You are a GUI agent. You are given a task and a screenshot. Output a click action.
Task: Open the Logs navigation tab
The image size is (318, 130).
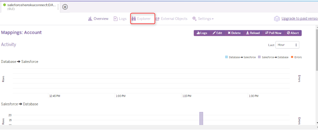[120, 19]
